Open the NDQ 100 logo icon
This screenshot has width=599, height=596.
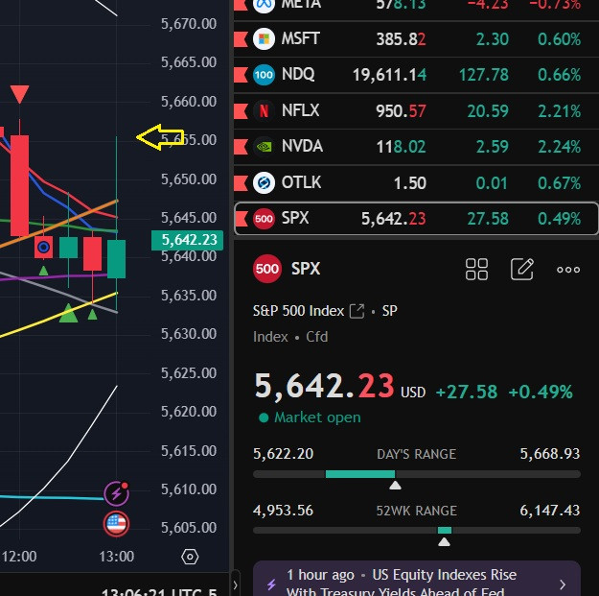(264, 75)
